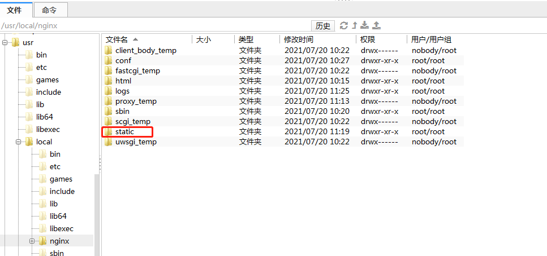
Task: Expand the nginx tree node
Action: 32,241
